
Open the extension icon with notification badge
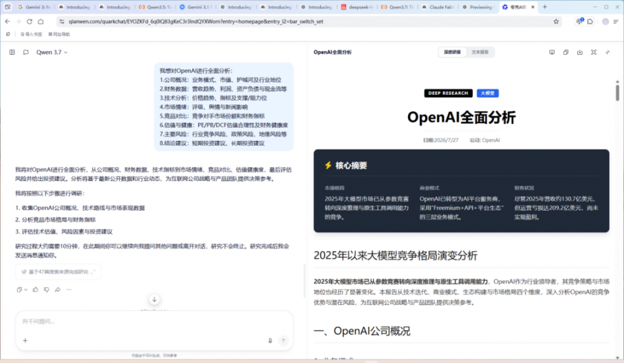coord(580,21)
